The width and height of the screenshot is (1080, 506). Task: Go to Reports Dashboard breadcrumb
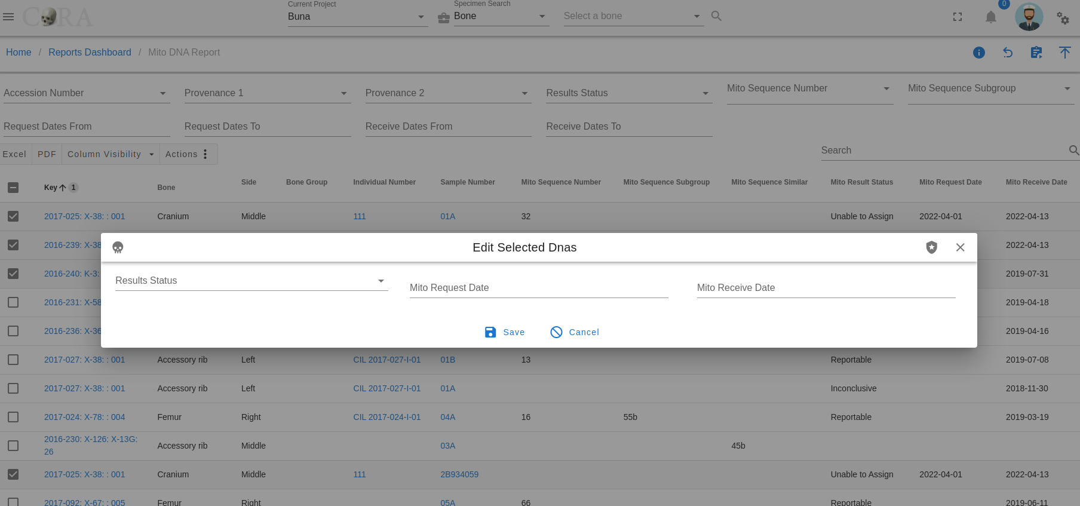coord(90,53)
